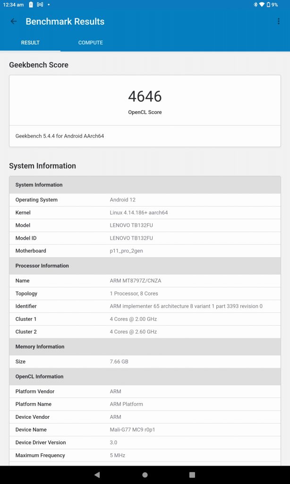Tap the Maximum Frequency row

click(145, 456)
